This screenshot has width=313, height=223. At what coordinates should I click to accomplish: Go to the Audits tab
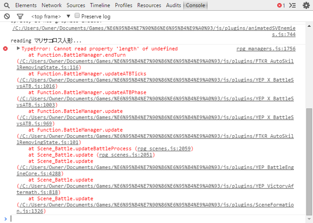(174, 5)
